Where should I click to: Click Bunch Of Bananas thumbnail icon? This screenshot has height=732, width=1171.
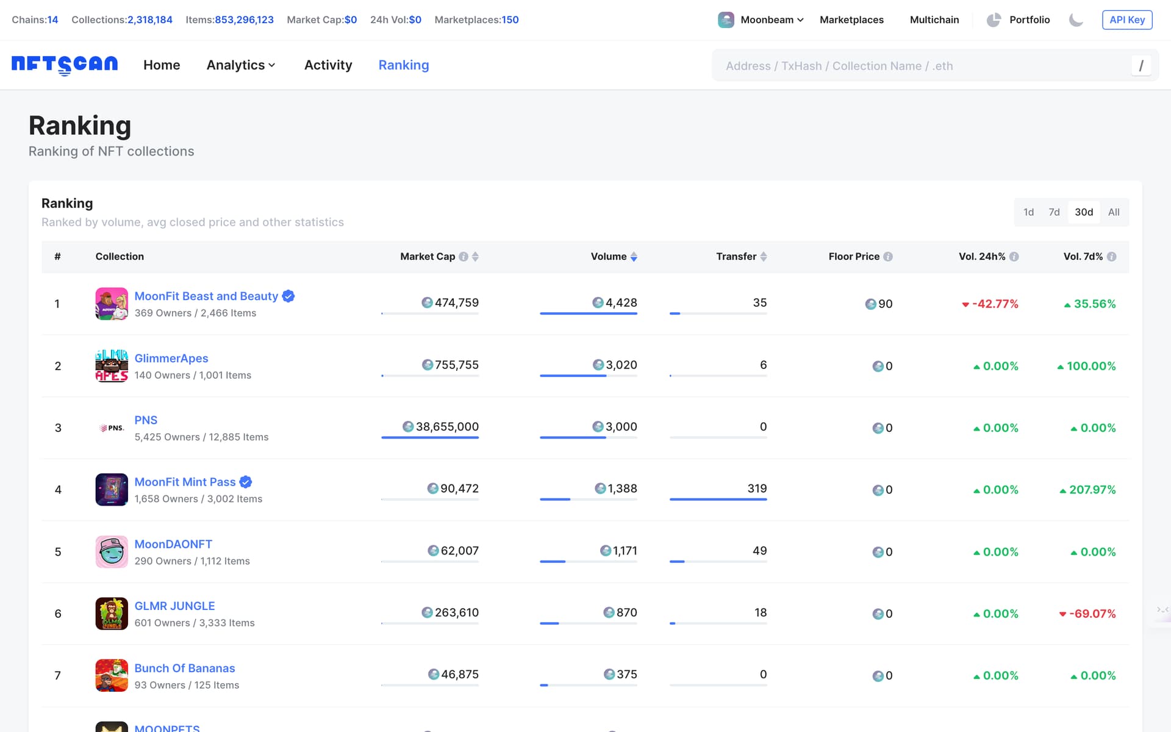(x=112, y=675)
